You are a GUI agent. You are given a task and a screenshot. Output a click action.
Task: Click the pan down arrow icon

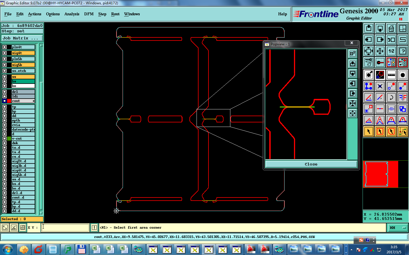(380, 28)
